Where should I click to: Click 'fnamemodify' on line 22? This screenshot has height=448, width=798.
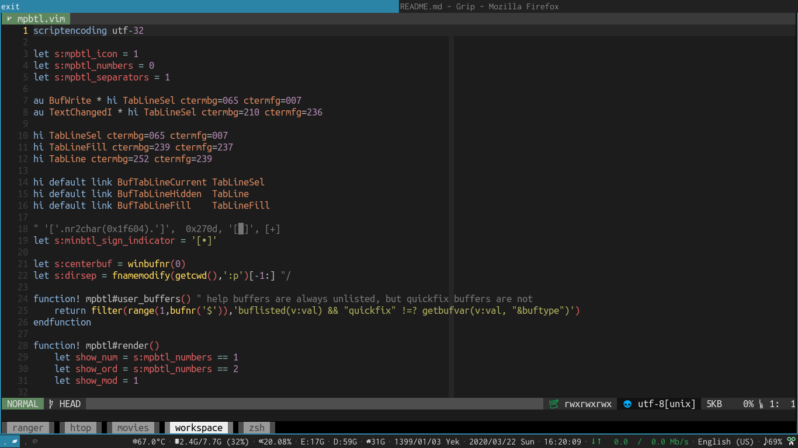tap(141, 275)
